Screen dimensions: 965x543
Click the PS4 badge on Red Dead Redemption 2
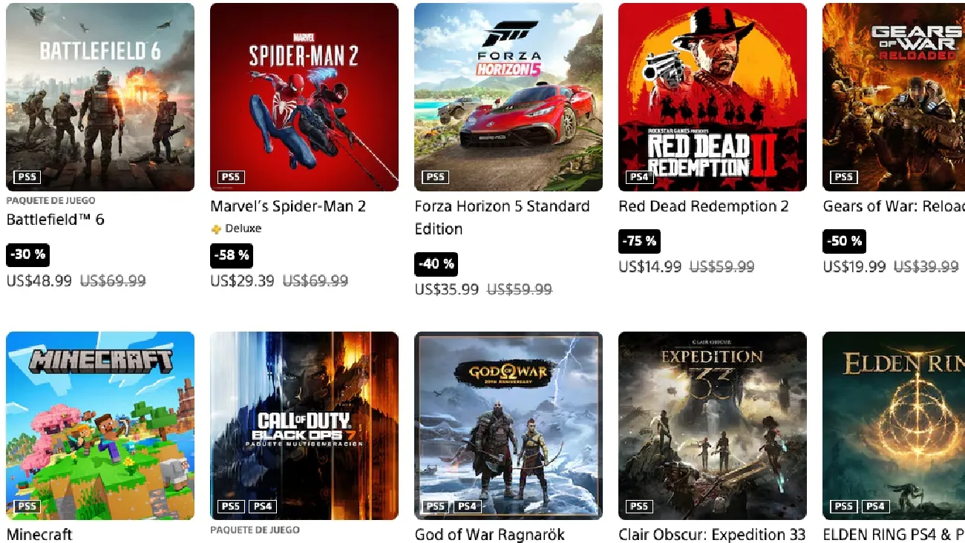coord(639,177)
